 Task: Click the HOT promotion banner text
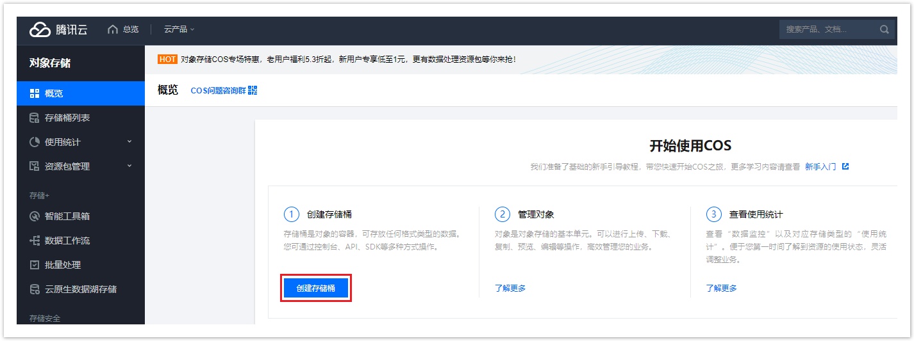(x=348, y=59)
